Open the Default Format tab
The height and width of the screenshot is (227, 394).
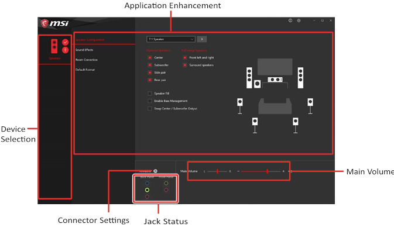[x=85, y=70]
